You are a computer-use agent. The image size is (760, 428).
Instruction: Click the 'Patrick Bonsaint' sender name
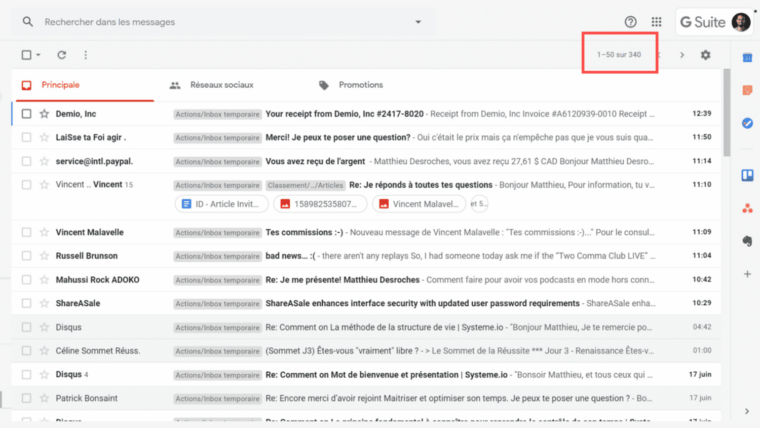[87, 398]
